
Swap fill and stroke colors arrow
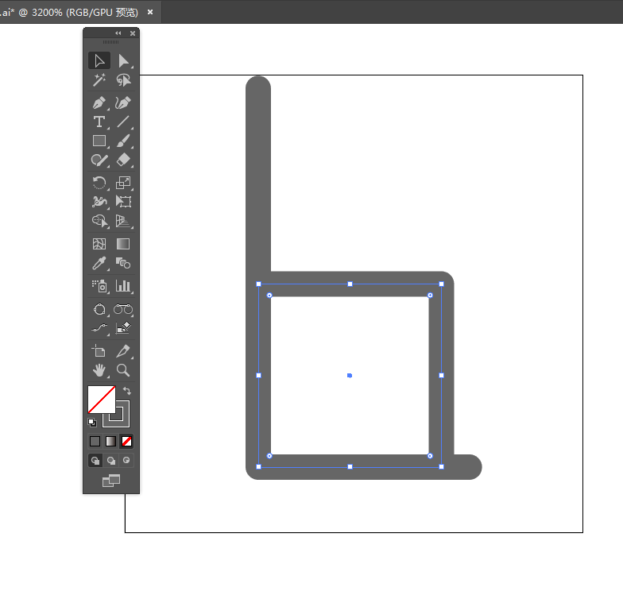point(127,391)
